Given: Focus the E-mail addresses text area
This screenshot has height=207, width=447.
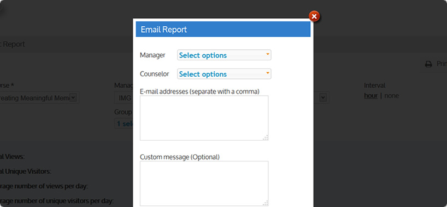Looking at the screenshot, I should tap(204, 118).
